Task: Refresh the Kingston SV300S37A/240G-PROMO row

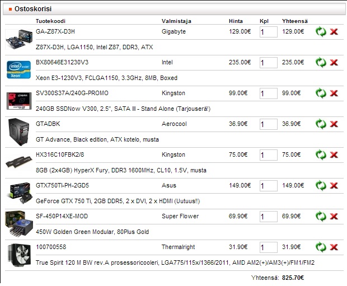Action: pos(321,93)
